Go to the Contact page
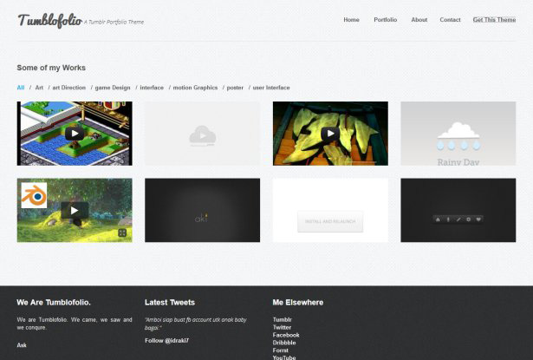533x360 pixels. 450,20
